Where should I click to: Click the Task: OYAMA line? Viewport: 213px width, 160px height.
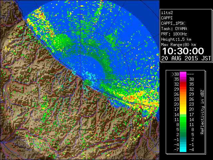coord(174,29)
